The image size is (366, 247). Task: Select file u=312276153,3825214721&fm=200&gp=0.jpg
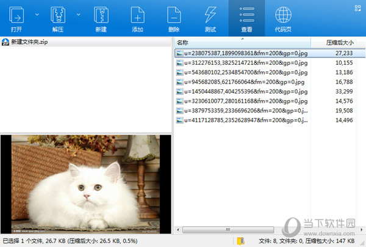pyautogui.click(x=246, y=63)
